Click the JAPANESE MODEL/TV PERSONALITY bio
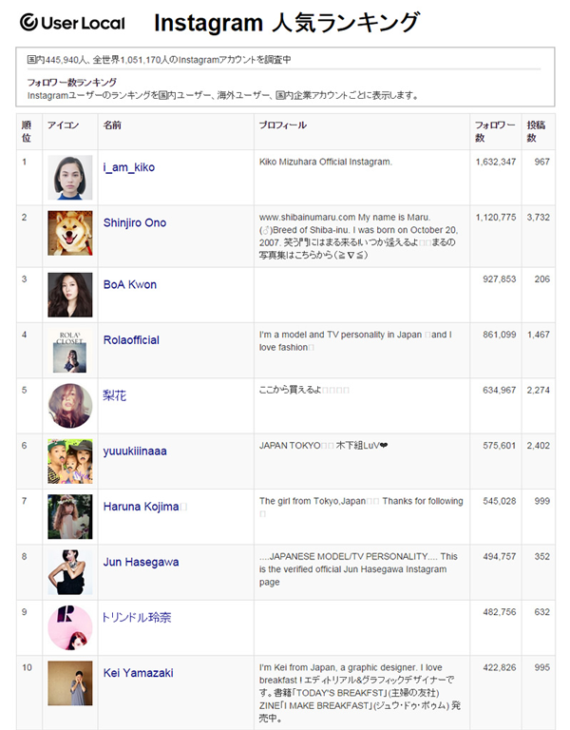 tap(358, 569)
